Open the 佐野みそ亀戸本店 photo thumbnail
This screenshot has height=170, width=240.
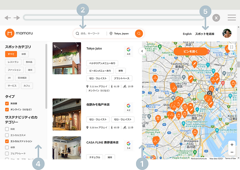point(67,114)
